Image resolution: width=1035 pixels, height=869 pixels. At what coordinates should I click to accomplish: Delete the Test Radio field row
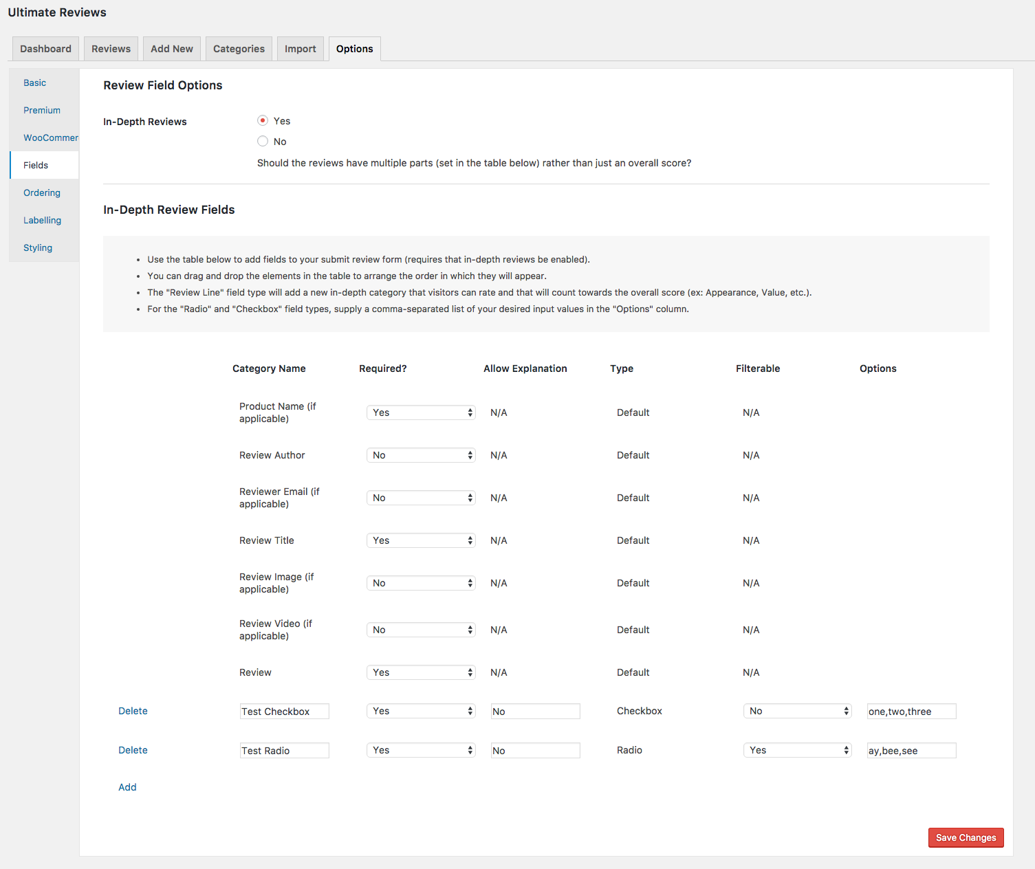point(133,750)
